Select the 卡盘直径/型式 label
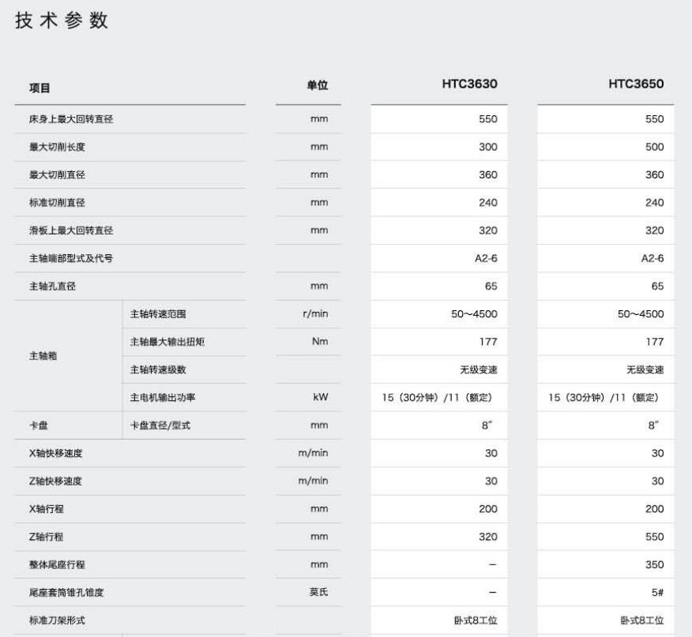Viewport: 692px width, 637px height. 160,425
